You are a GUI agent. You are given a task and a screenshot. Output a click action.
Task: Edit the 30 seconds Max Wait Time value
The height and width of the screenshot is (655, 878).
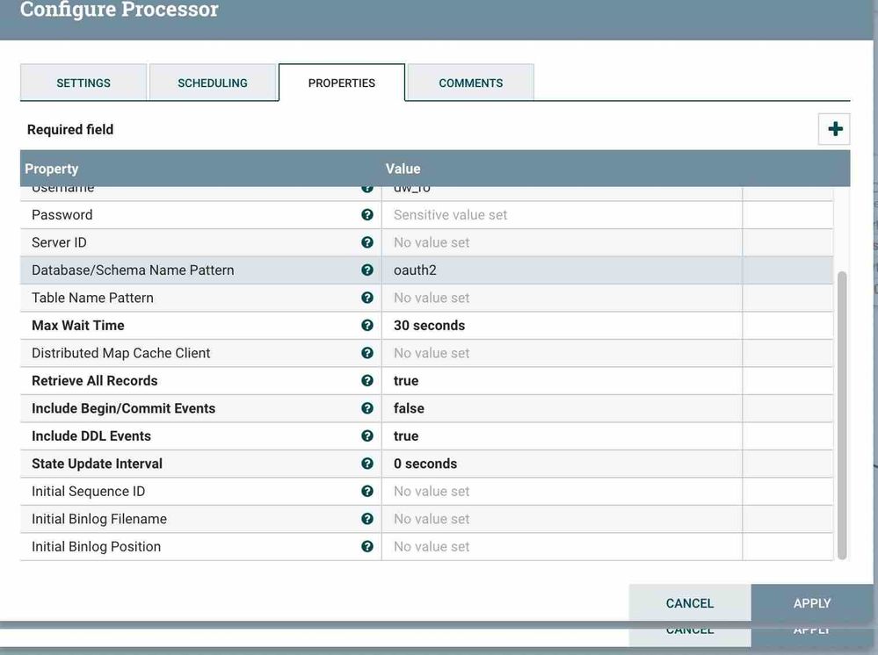562,325
